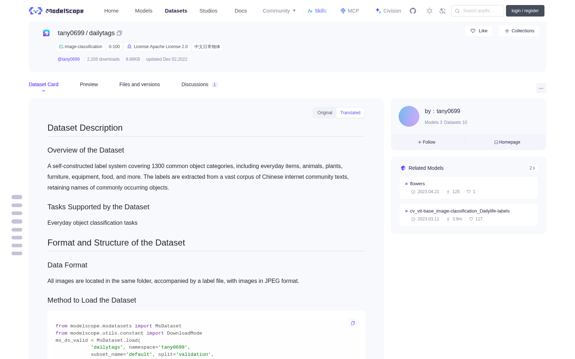
Task: Open Models navigation item
Action: 144,11
